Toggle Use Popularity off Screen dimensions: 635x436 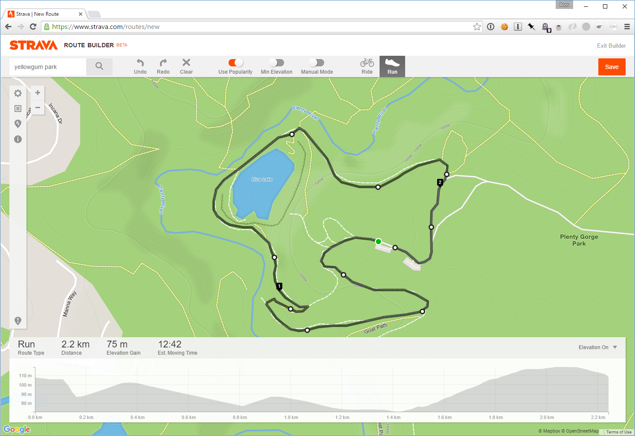pyautogui.click(x=235, y=63)
